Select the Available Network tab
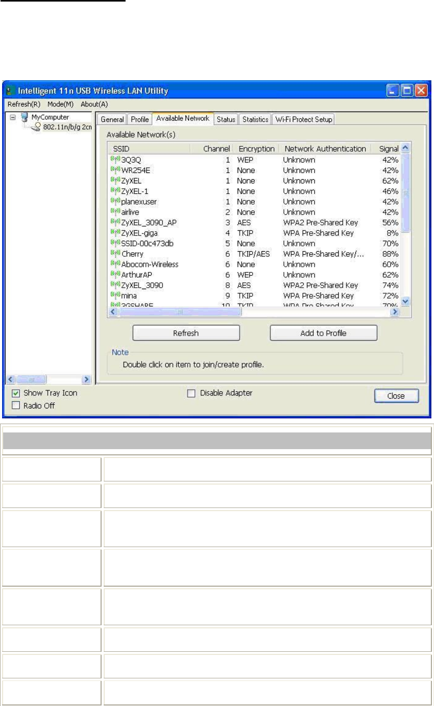The image size is (434, 706). click(183, 119)
